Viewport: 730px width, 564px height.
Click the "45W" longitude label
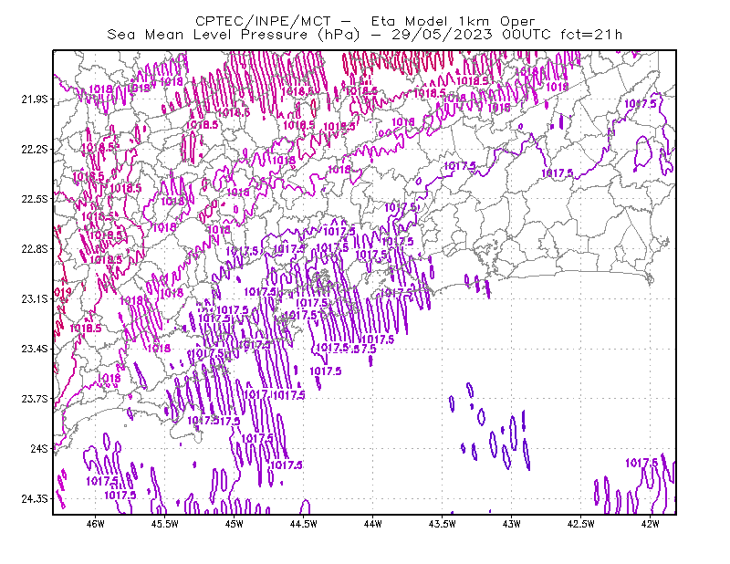235,524
